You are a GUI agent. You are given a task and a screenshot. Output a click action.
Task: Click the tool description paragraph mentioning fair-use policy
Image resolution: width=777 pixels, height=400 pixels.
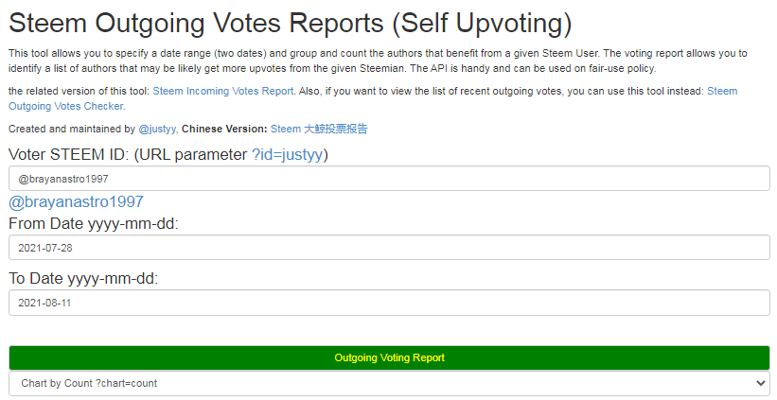pyautogui.click(x=378, y=61)
